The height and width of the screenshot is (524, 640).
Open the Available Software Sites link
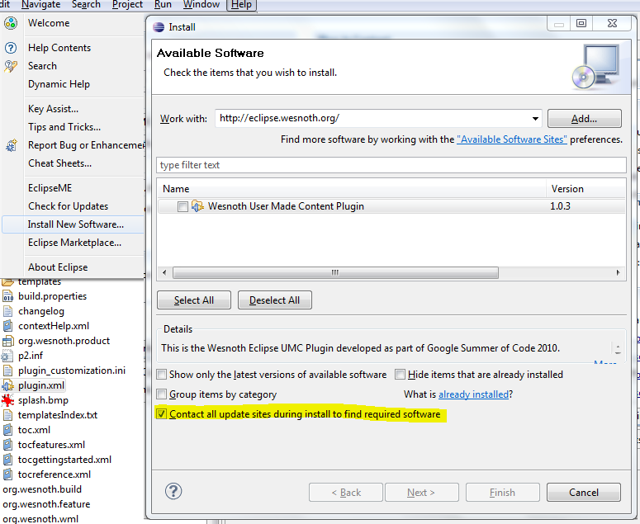tap(512, 139)
